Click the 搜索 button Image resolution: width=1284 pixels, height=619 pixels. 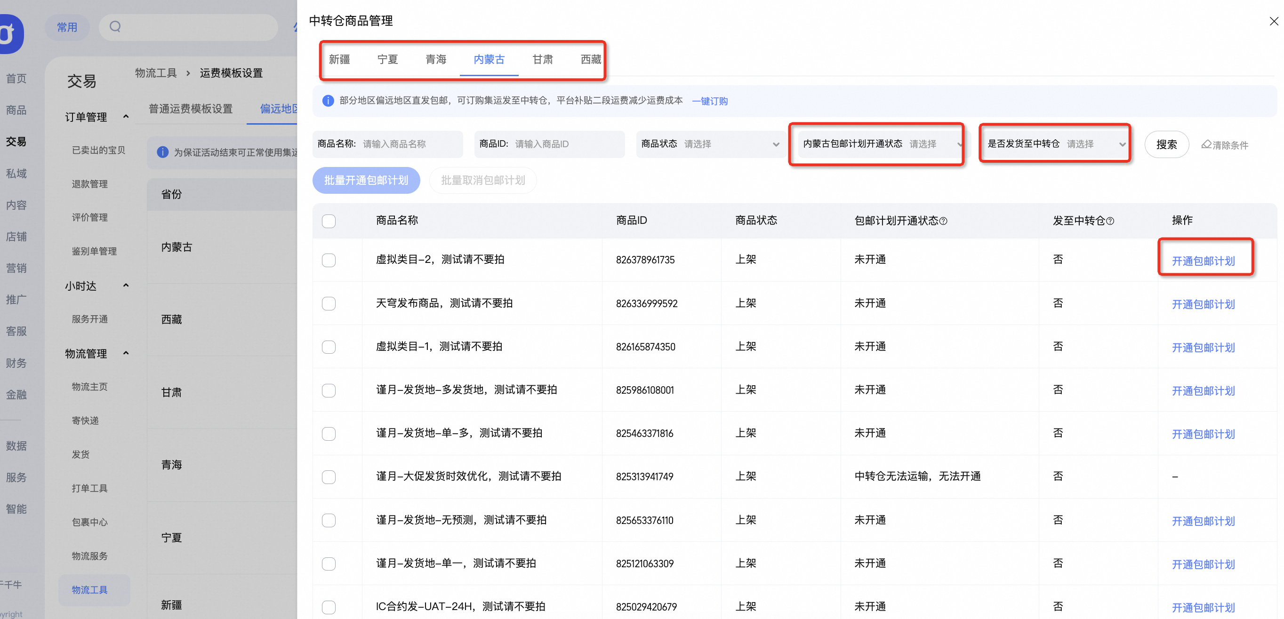pyautogui.click(x=1166, y=144)
